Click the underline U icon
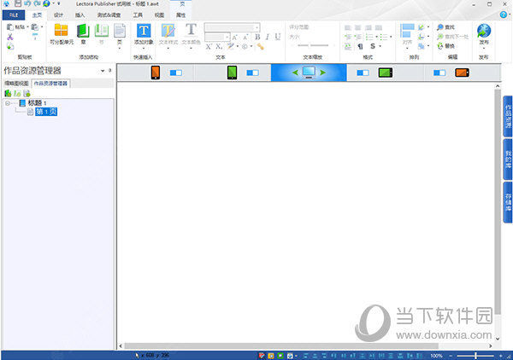The width and height of the screenshot is (513, 360). [x=278, y=37]
